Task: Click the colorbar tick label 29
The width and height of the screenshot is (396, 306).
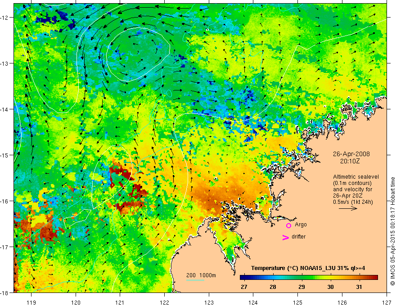Action: tap(301, 287)
